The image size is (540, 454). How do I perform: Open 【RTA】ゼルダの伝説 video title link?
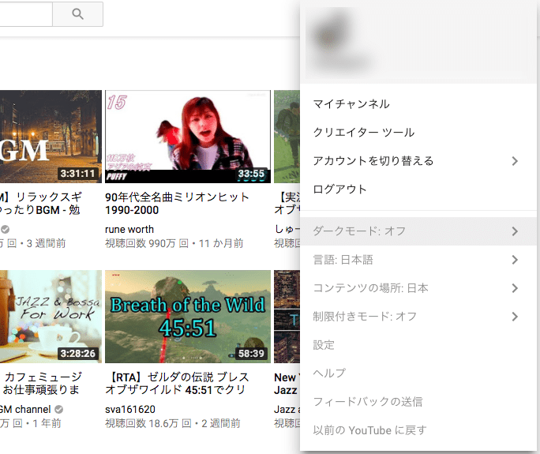(x=177, y=384)
